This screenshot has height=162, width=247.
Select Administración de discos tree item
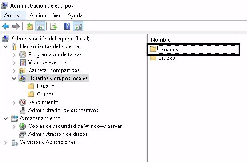pos(58,134)
